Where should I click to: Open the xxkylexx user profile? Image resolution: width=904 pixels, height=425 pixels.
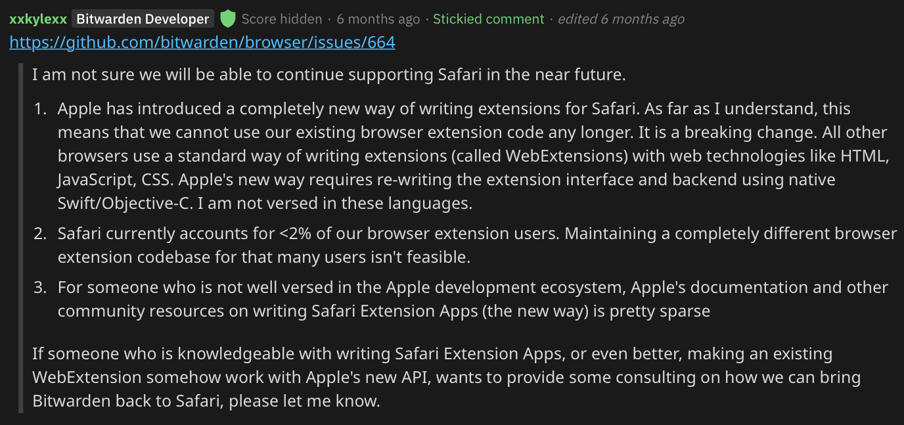[x=38, y=19]
